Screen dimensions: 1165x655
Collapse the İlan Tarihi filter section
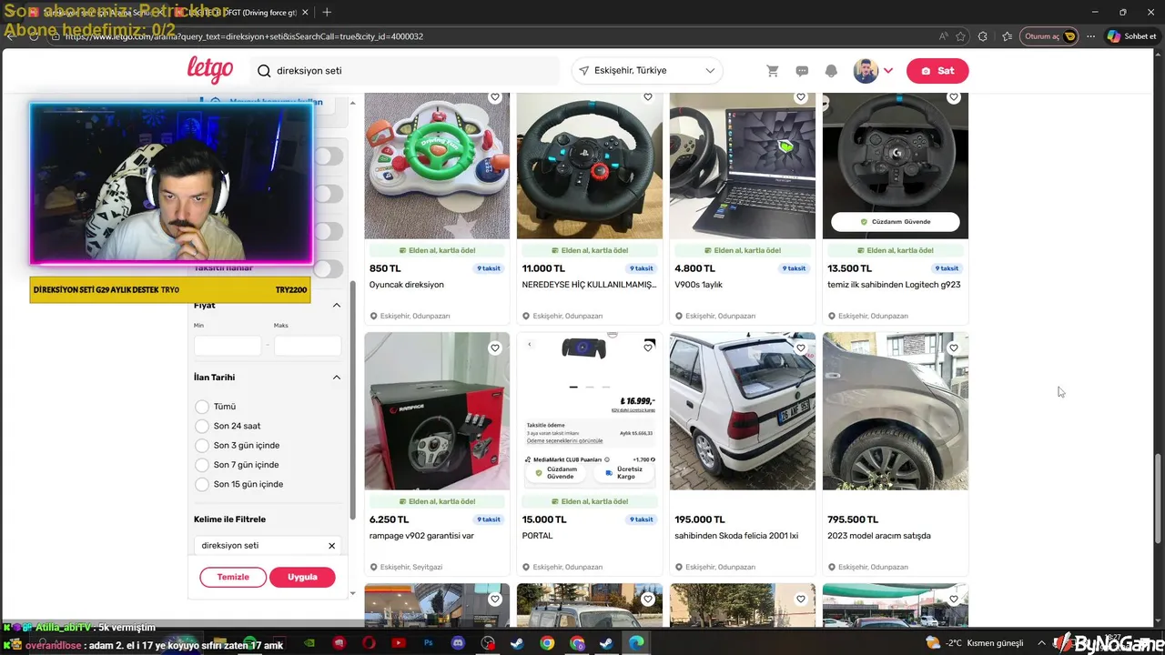336,378
